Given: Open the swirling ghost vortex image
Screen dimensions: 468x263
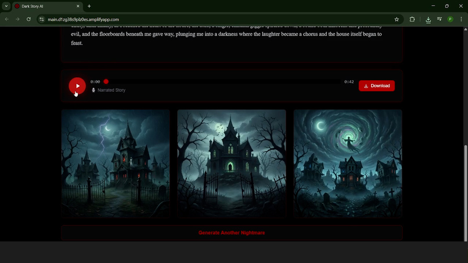Looking at the screenshot, I should coord(348,164).
